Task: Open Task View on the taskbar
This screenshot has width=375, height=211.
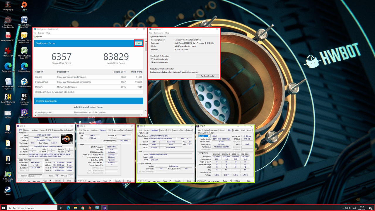Action: [61, 208]
